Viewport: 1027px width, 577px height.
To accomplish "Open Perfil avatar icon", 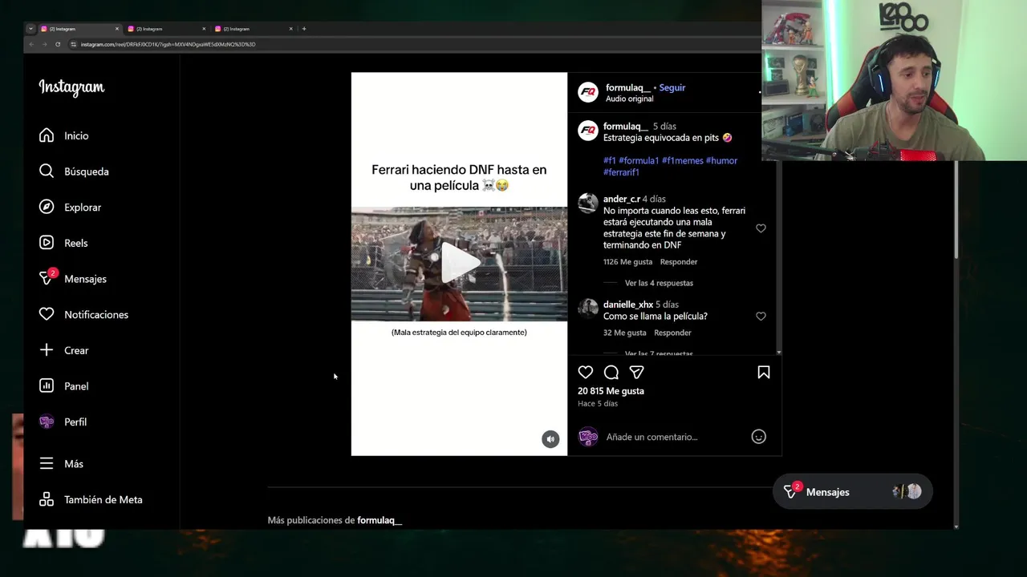I will pos(47,422).
